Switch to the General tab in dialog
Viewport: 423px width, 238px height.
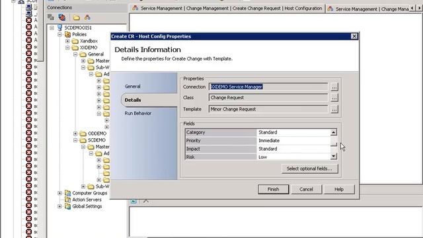tap(132, 87)
